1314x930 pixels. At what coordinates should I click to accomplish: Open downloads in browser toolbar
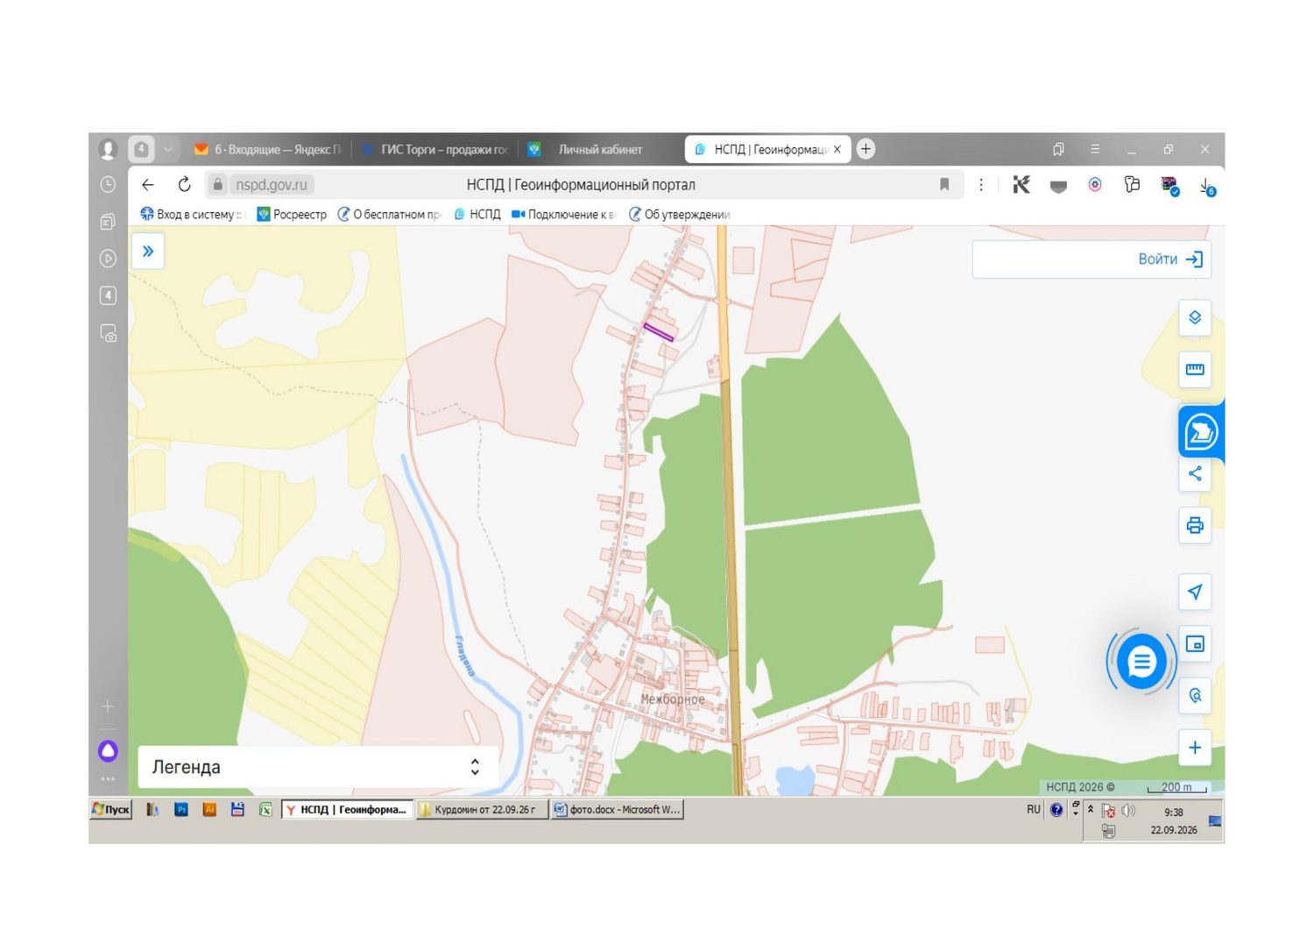[x=1206, y=186]
